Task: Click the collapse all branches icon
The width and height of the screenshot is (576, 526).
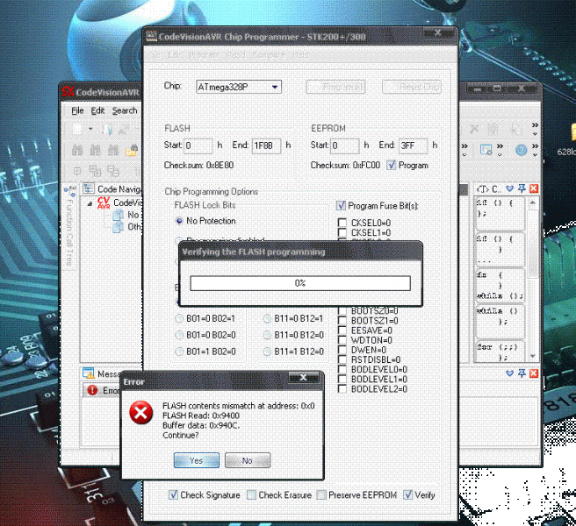Action: 112,171
